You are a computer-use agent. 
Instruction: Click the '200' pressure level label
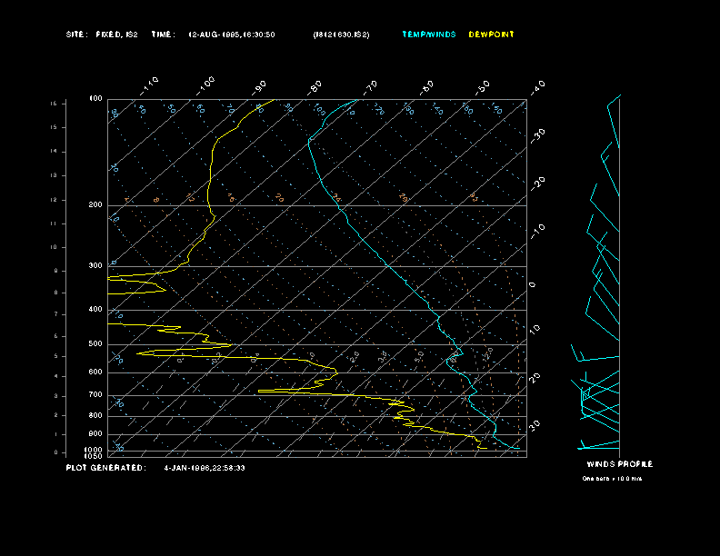[95, 205]
